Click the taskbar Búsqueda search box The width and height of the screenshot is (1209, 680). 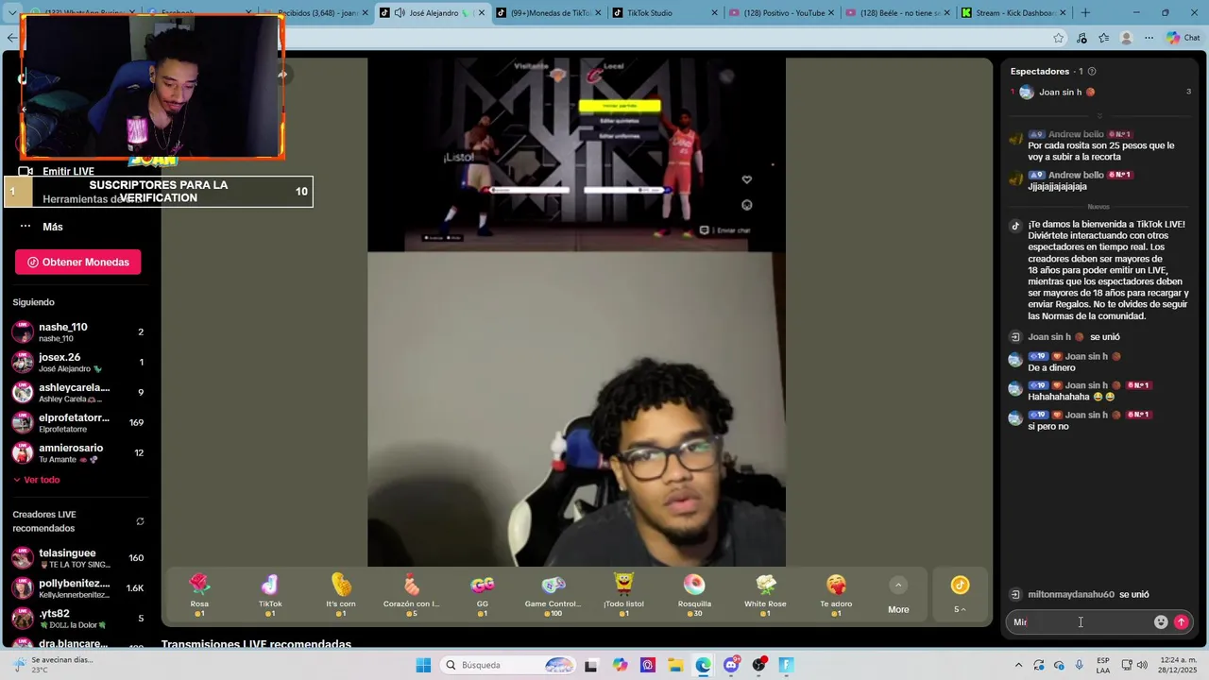coord(509,665)
